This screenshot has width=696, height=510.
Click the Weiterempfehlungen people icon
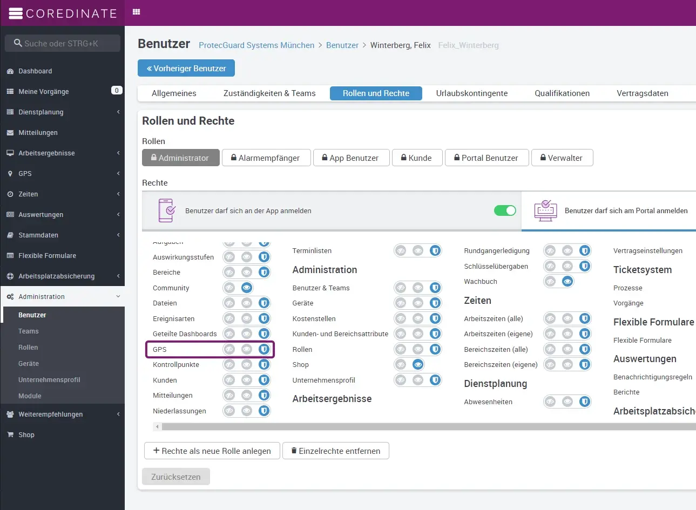10,414
